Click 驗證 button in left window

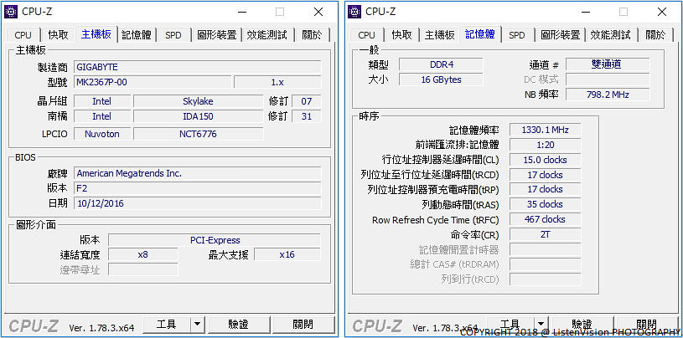239,325
